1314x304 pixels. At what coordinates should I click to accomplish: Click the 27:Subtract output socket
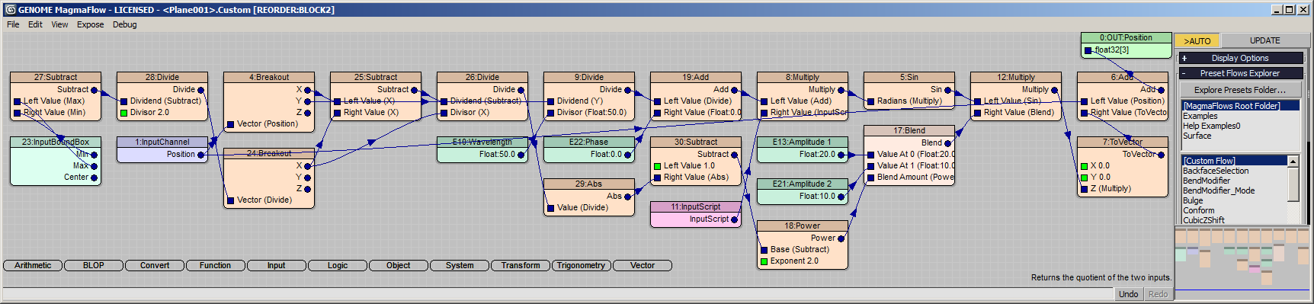point(94,90)
